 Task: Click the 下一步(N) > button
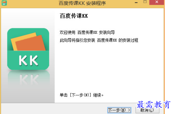tap(119, 110)
